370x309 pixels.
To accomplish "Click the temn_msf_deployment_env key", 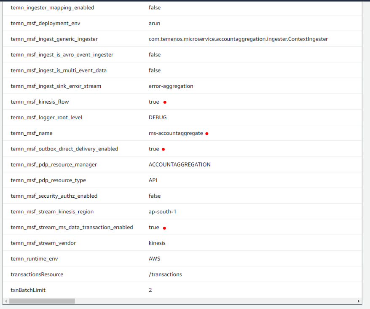I will (x=45, y=23).
